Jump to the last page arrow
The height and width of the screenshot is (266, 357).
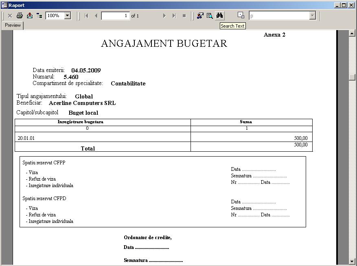pos(174,15)
